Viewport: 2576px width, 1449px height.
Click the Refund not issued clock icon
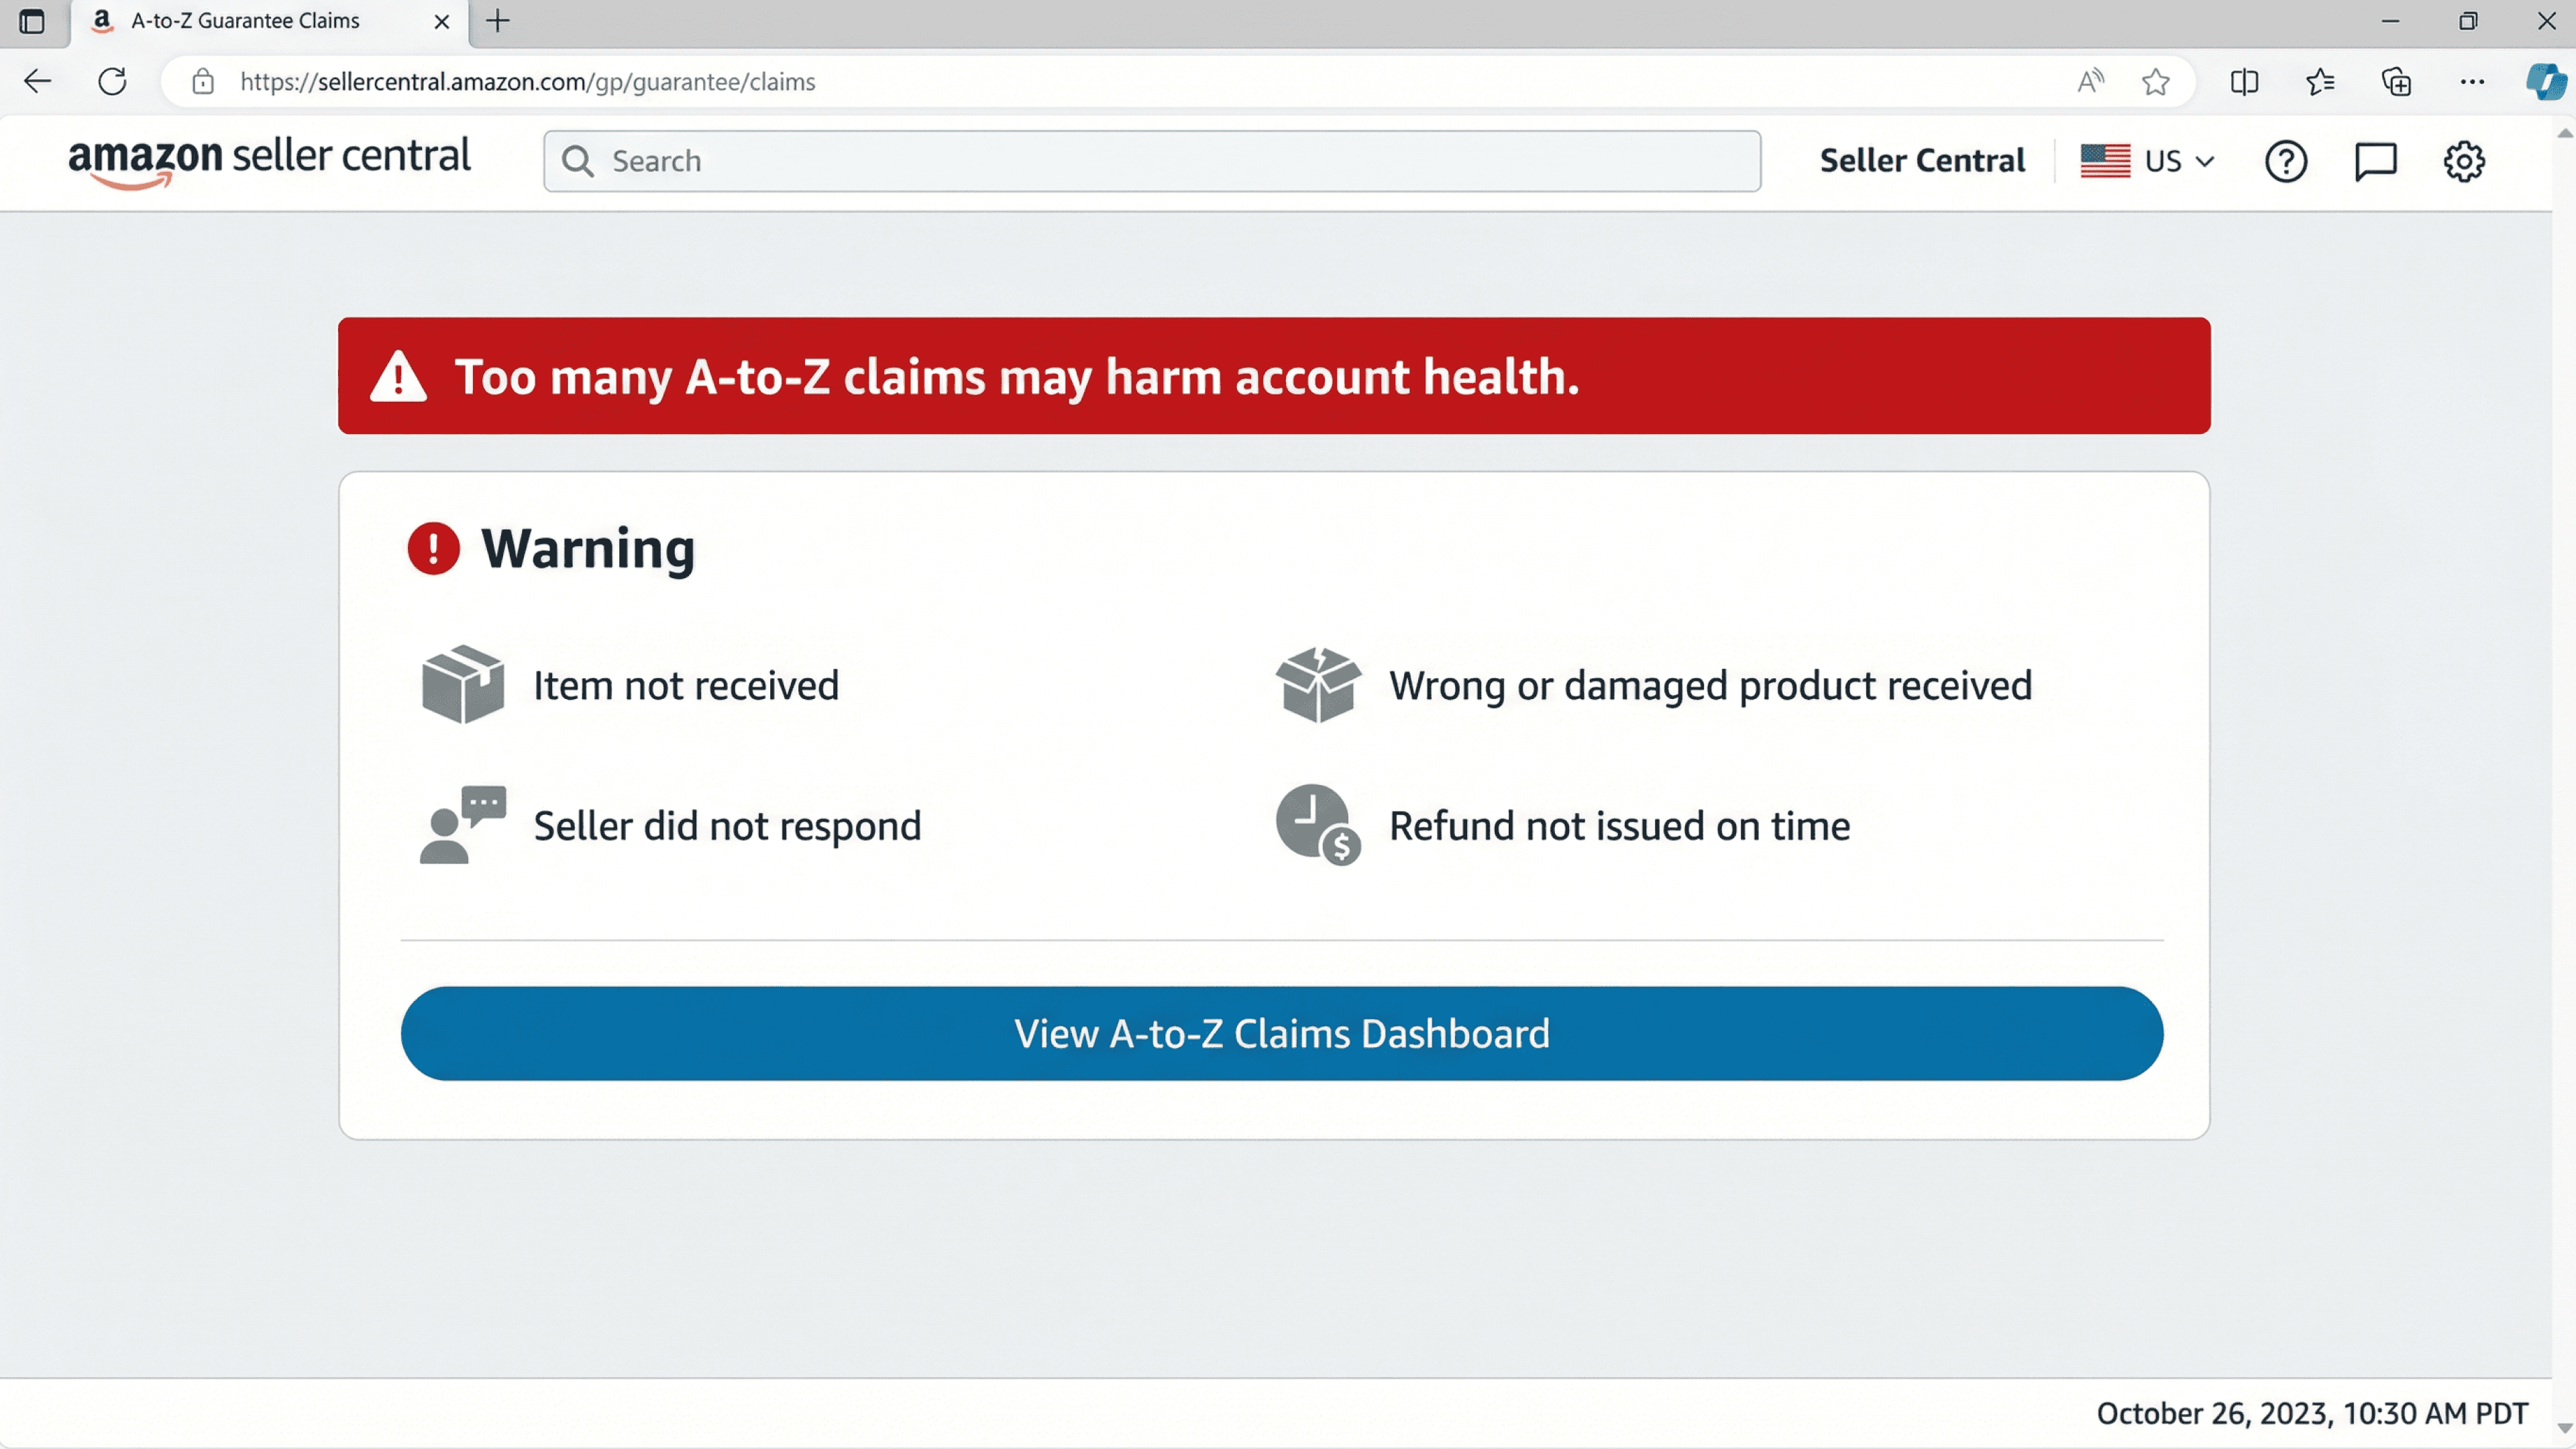click(1317, 825)
